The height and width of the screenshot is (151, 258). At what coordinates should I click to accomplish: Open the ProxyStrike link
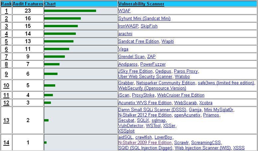tap(143, 95)
